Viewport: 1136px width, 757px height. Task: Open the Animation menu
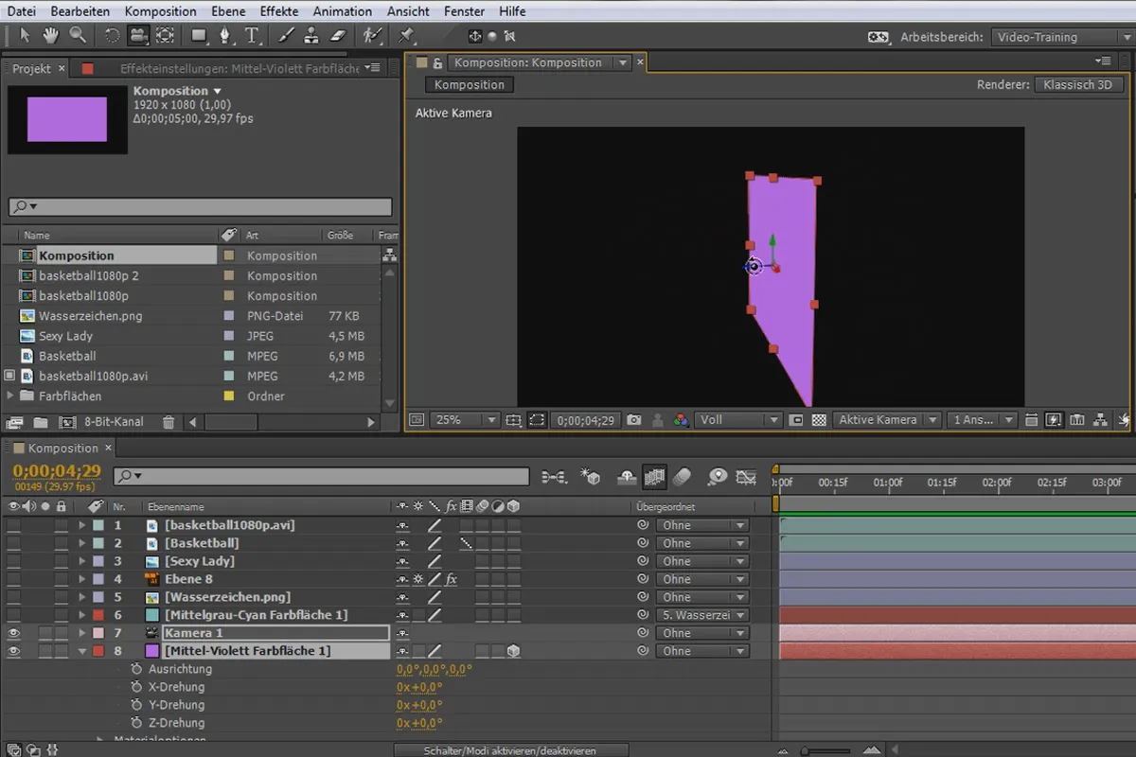pos(342,11)
